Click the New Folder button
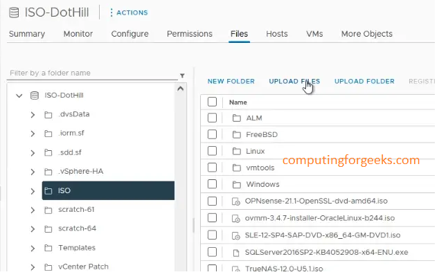439x279 pixels. pos(231,81)
